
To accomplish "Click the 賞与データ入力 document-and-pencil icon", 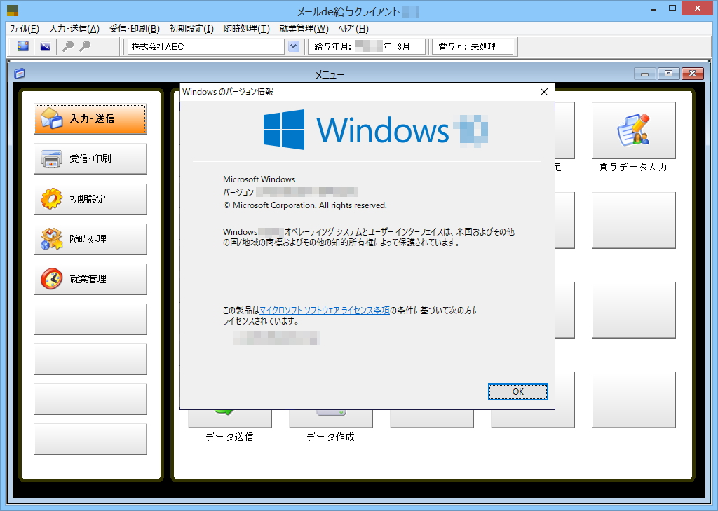I will (634, 130).
